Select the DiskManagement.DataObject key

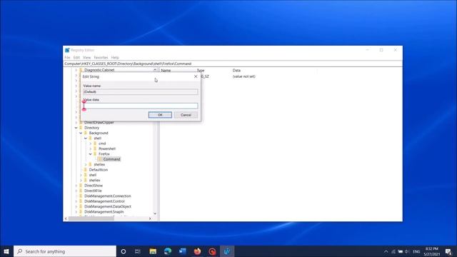point(108,206)
